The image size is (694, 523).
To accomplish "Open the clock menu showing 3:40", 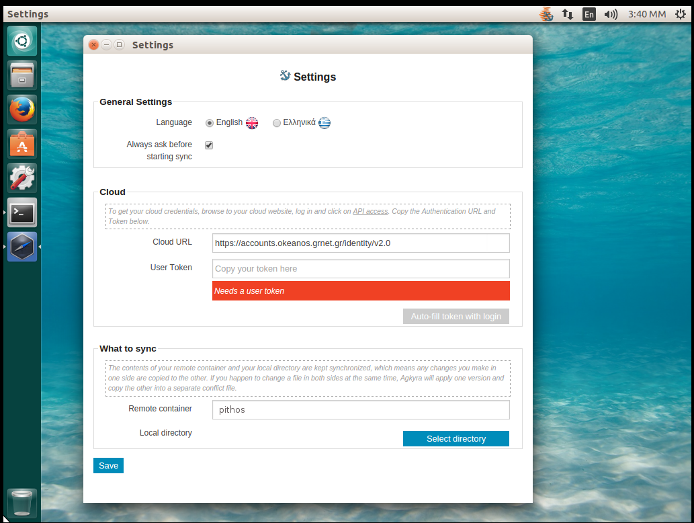I will click(646, 13).
